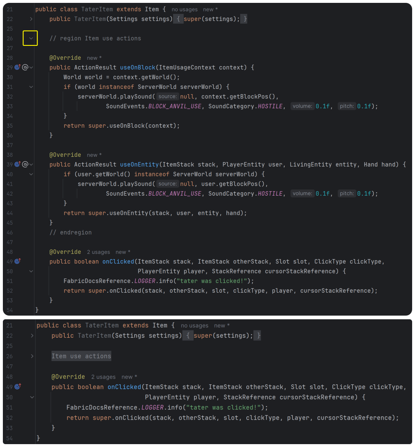Expand collapsed 'Item use actions' arrow in bottom panel

(x=32, y=356)
